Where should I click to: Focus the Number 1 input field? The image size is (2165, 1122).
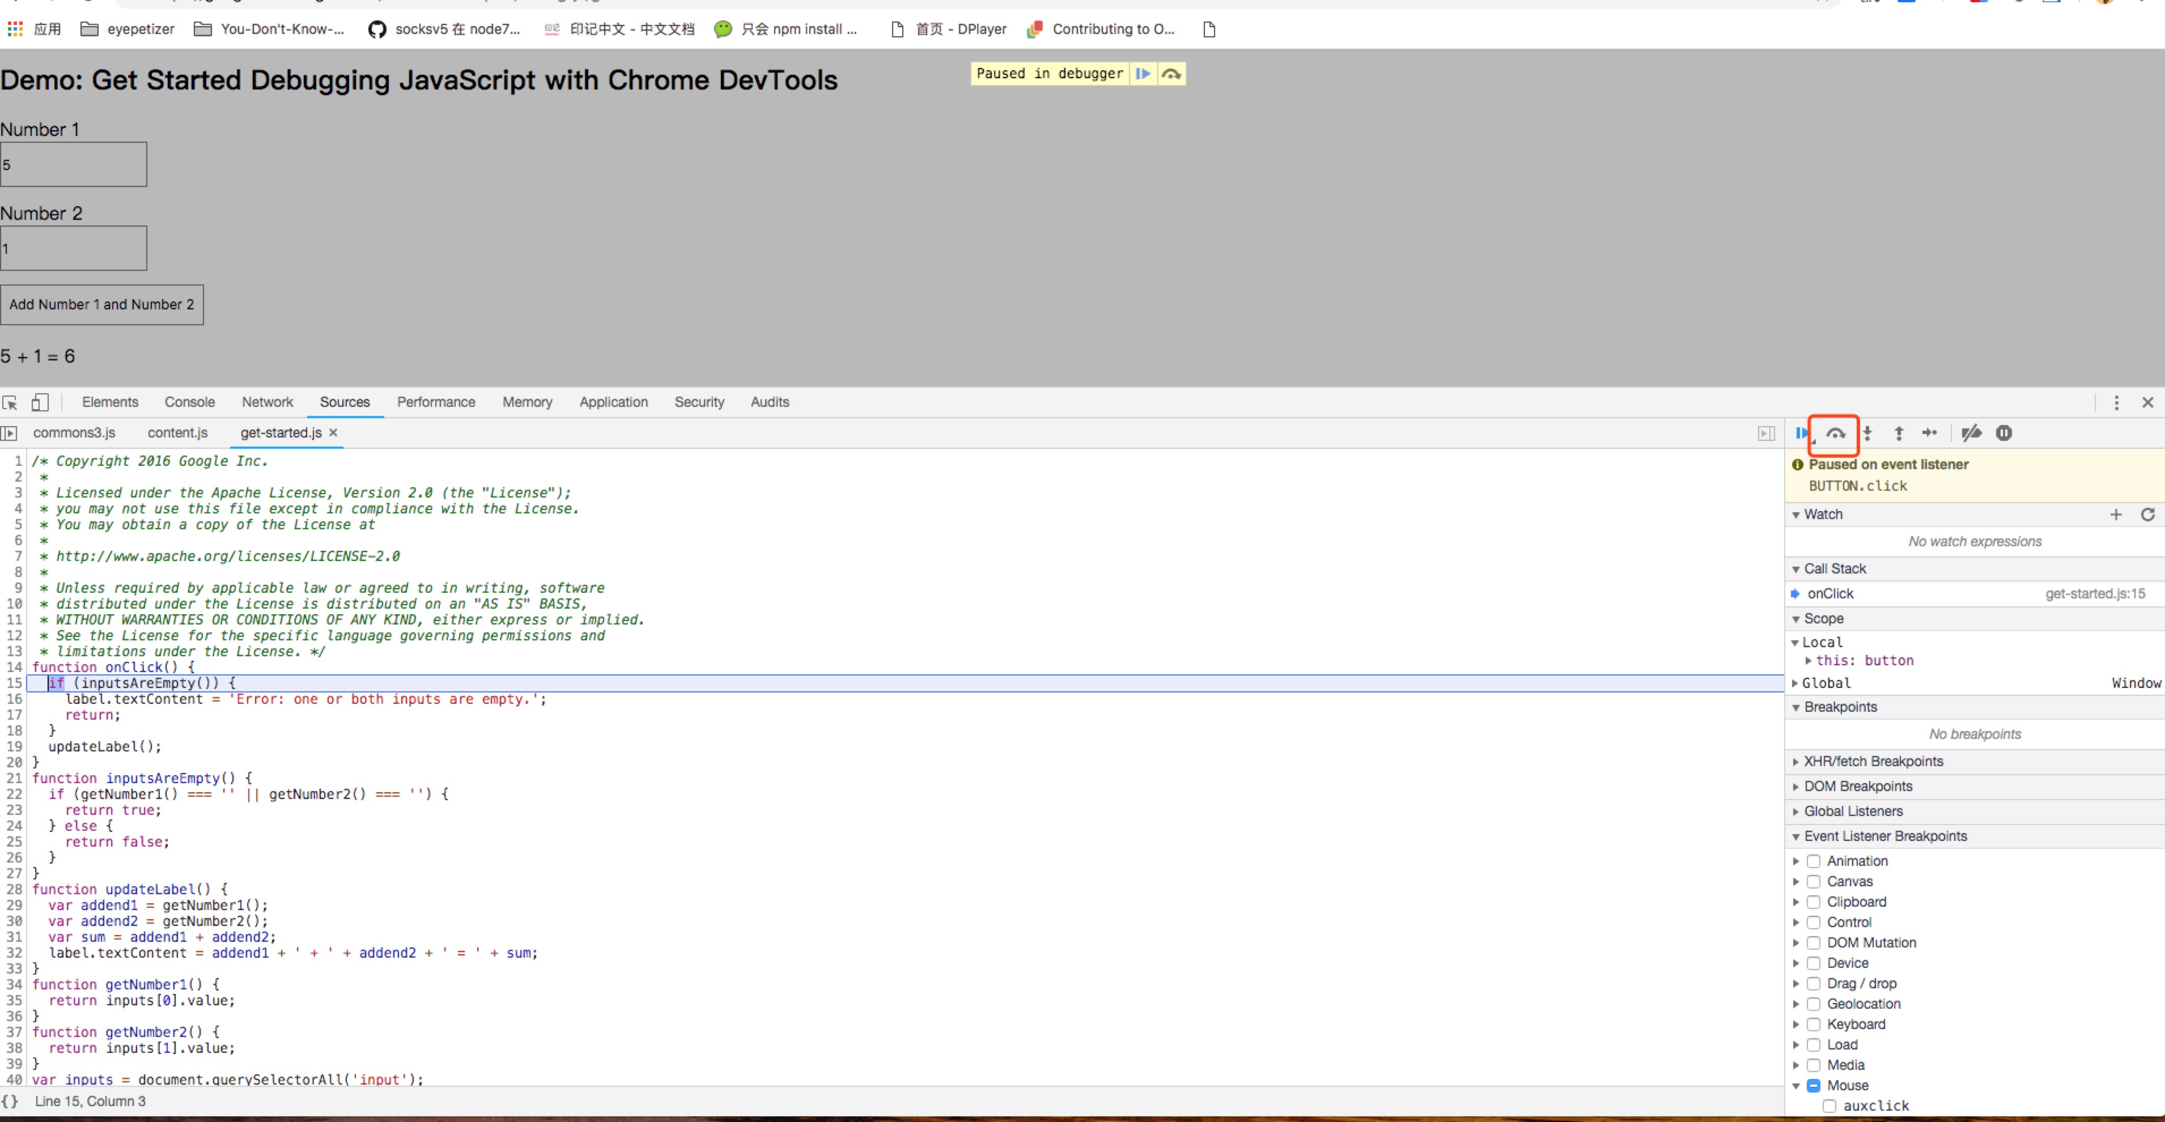point(73,164)
